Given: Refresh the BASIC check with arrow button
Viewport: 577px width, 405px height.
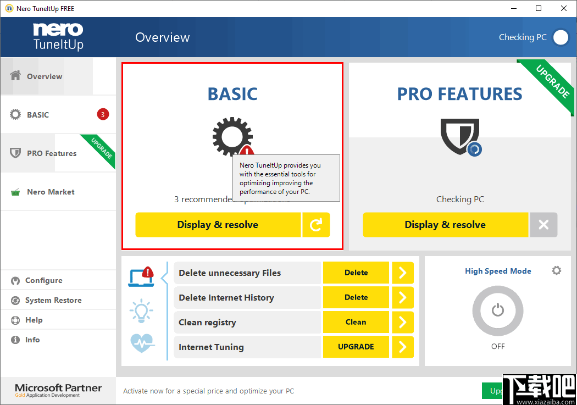Looking at the screenshot, I should pyautogui.click(x=316, y=224).
